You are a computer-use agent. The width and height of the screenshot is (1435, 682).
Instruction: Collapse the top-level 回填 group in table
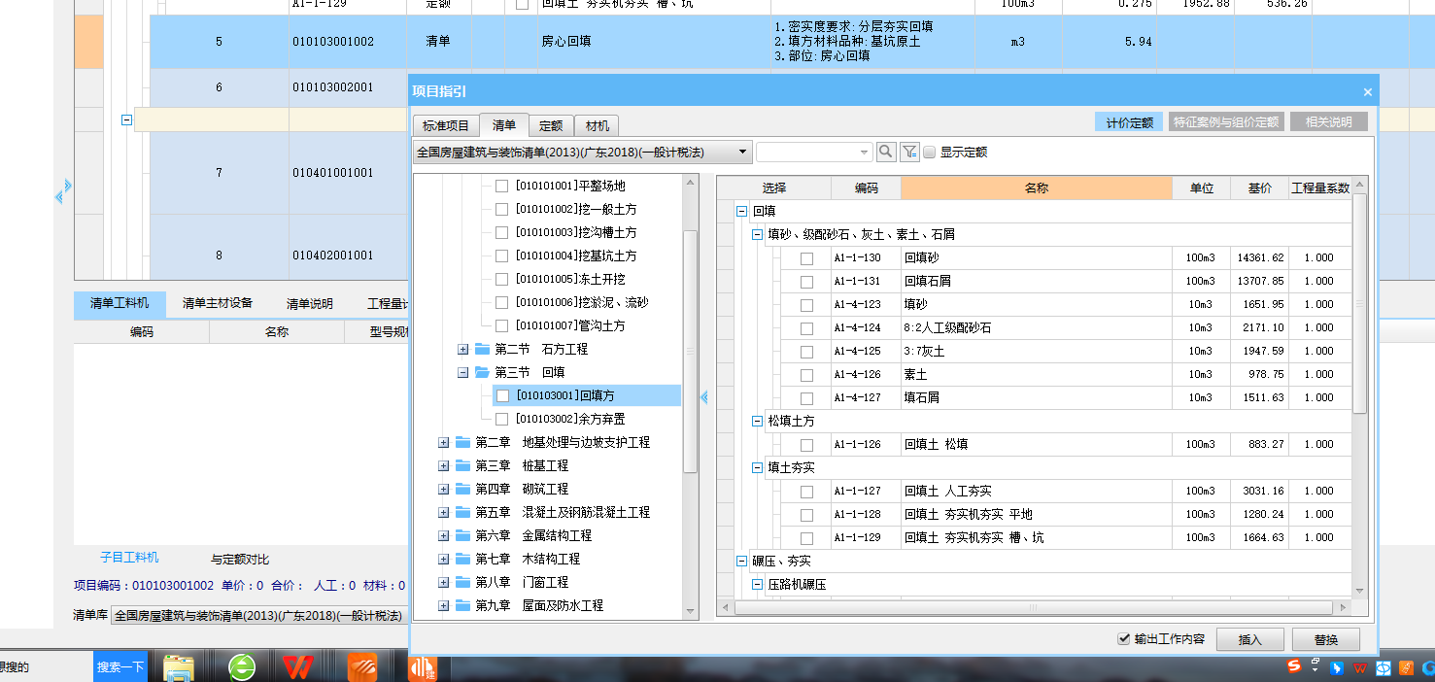coord(741,211)
